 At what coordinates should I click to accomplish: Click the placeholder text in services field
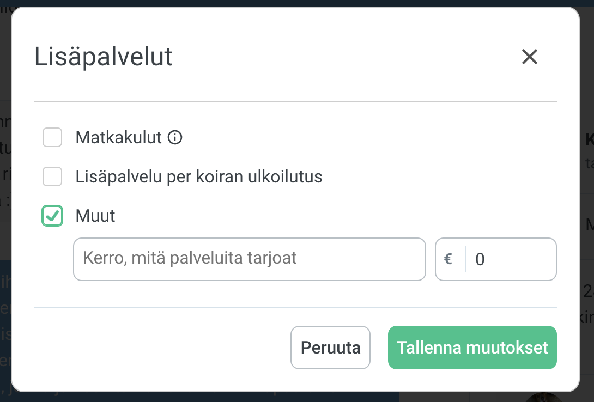pos(190,258)
